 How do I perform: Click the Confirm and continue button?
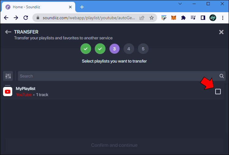tap(114, 145)
